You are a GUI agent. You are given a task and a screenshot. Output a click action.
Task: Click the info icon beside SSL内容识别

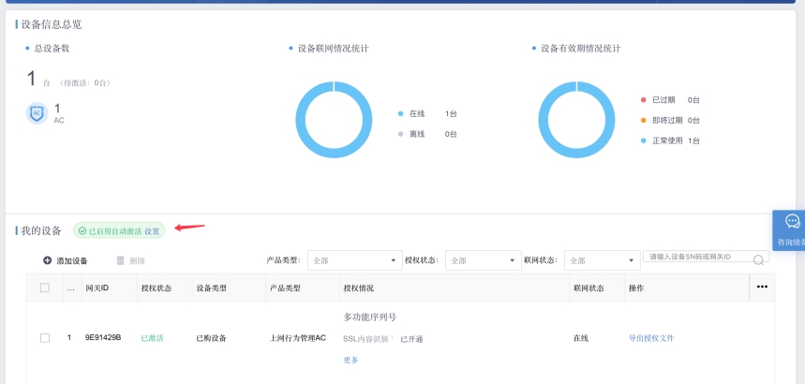(x=393, y=337)
